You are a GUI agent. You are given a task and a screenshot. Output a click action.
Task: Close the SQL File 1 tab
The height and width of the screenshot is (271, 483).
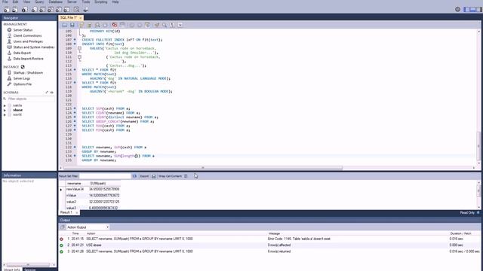81,18
